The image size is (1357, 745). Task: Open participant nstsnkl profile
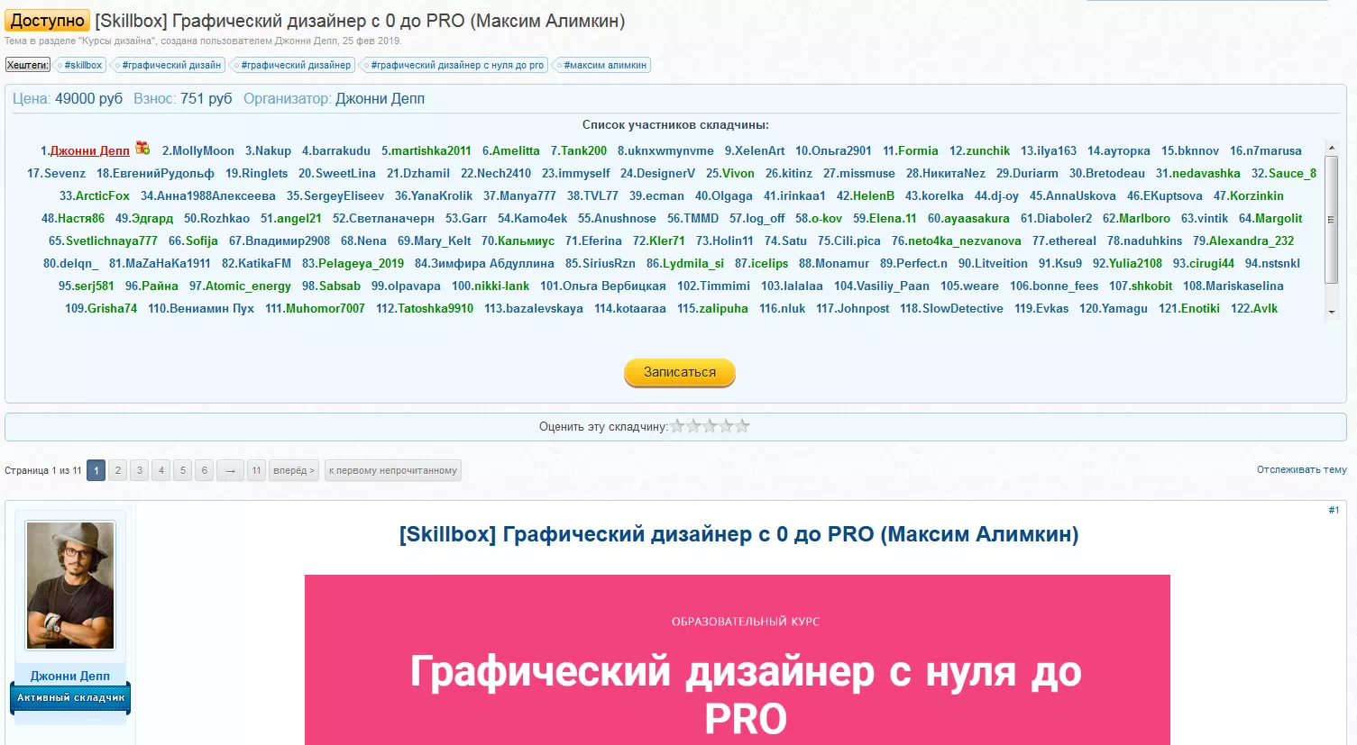point(1280,263)
